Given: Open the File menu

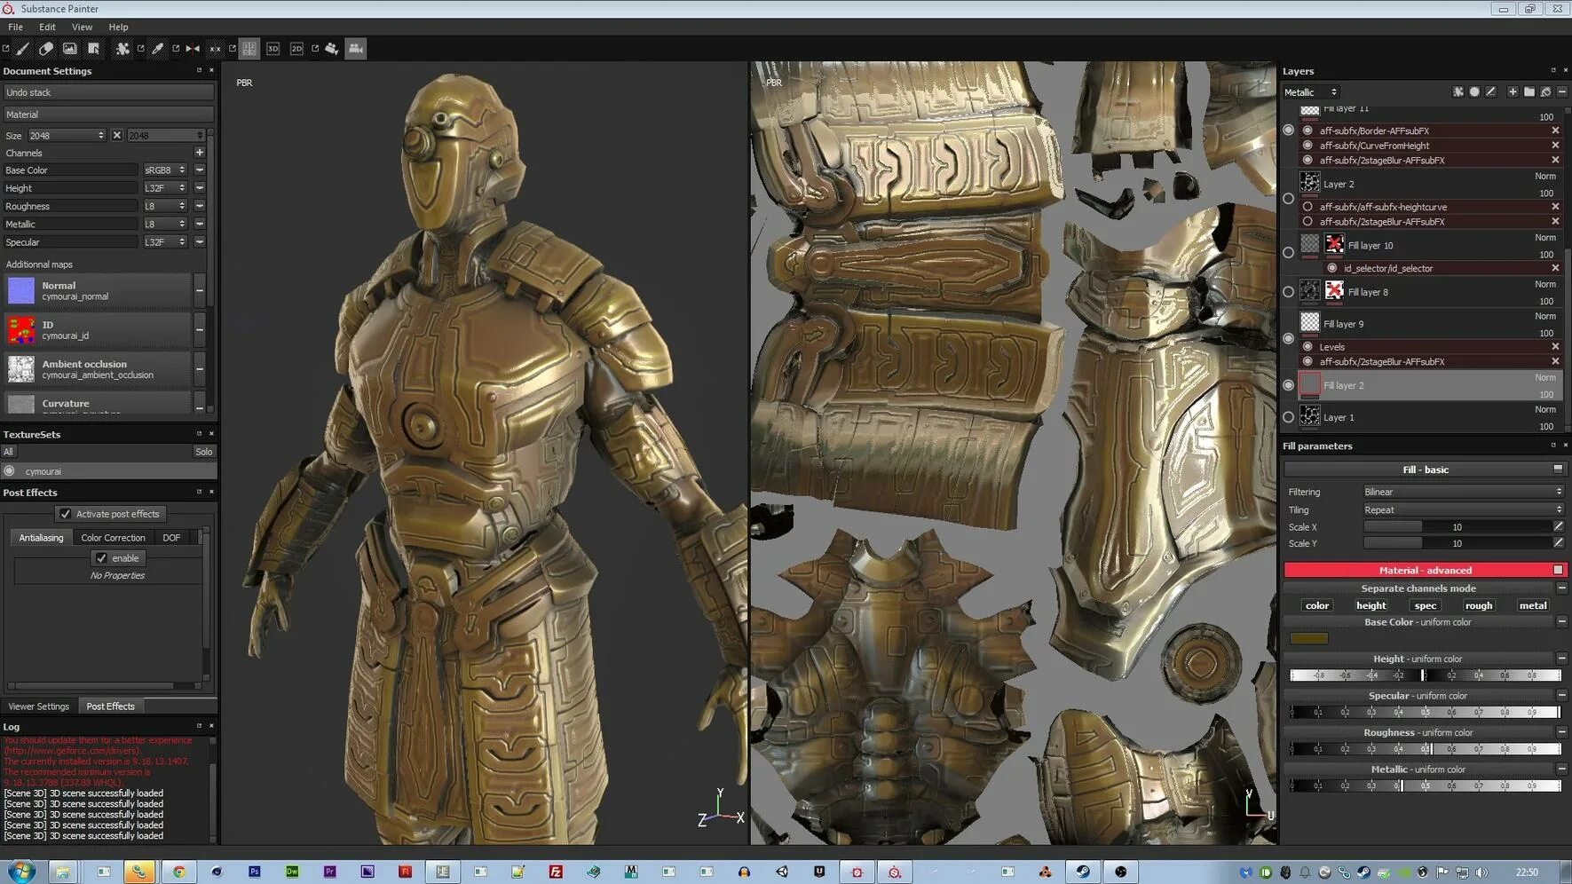Looking at the screenshot, I should click(15, 28).
